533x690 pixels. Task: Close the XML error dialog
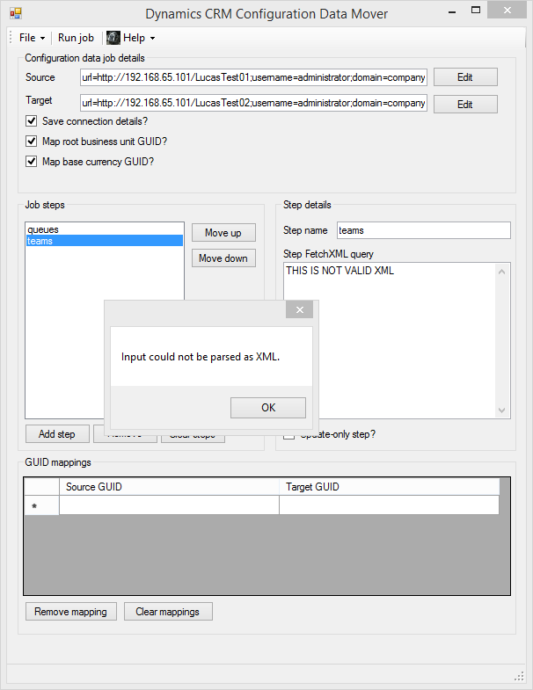[x=300, y=309]
